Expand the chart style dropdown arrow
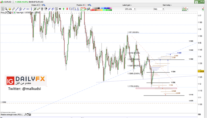207x118 pixels. click(187, 9)
